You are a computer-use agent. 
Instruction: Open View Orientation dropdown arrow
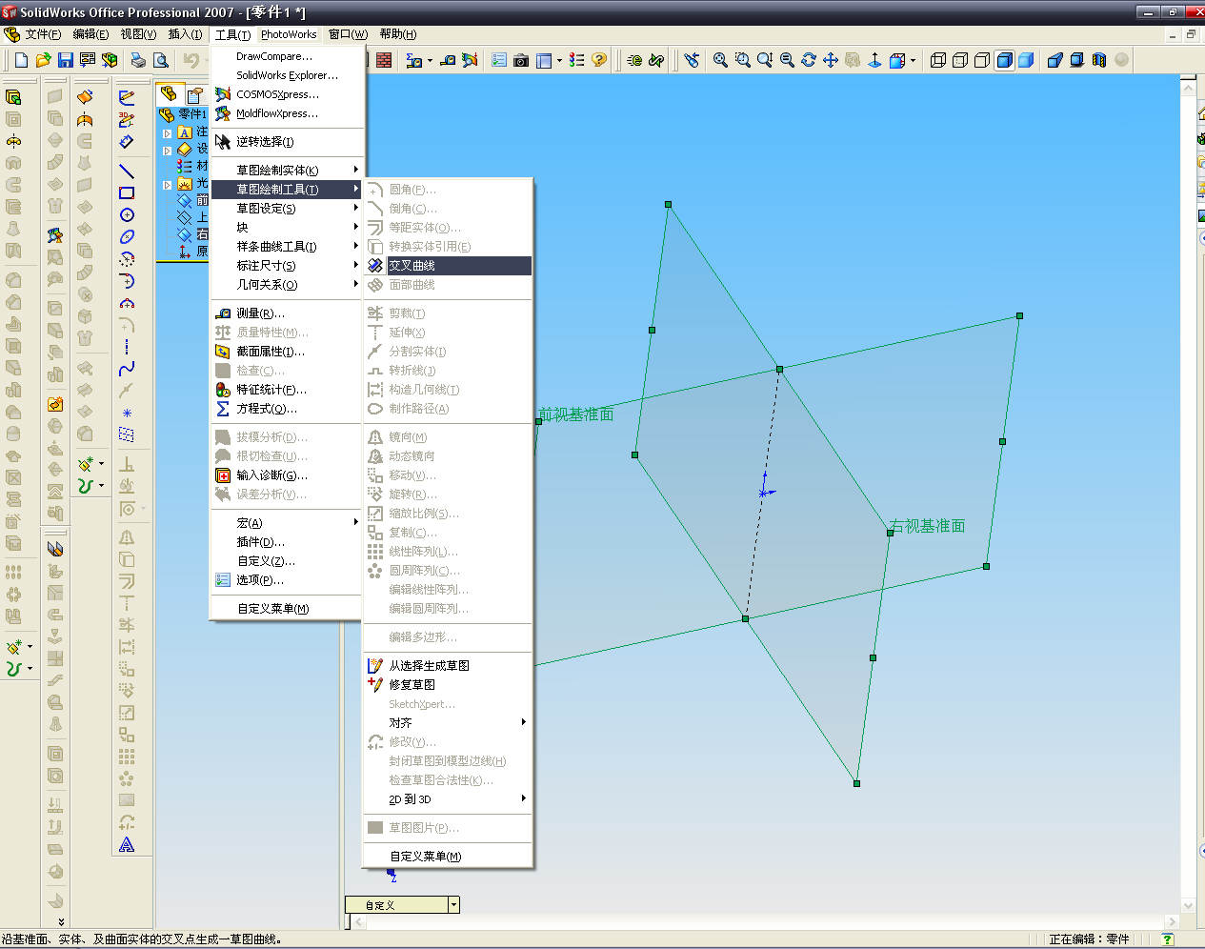[913, 60]
